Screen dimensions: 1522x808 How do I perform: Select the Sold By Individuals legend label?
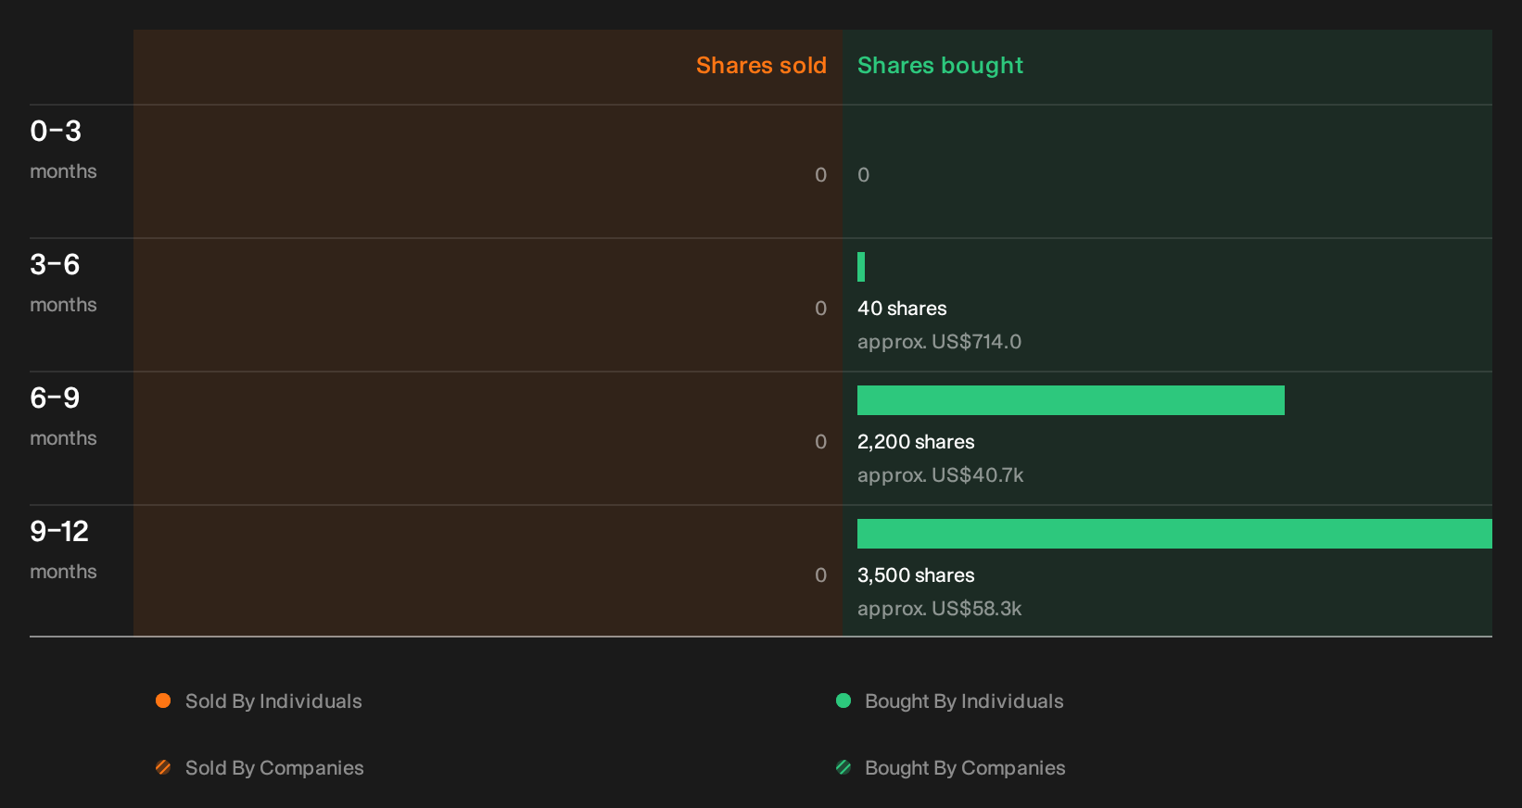point(273,701)
